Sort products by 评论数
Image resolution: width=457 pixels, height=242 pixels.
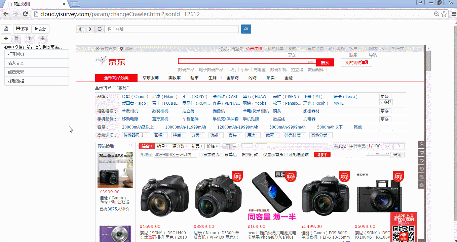pyautogui.click(x=180, y=146)
